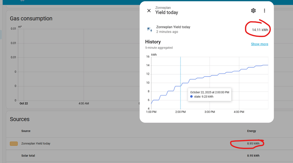Click the Energy column header
293x163 pixels.
252,131
